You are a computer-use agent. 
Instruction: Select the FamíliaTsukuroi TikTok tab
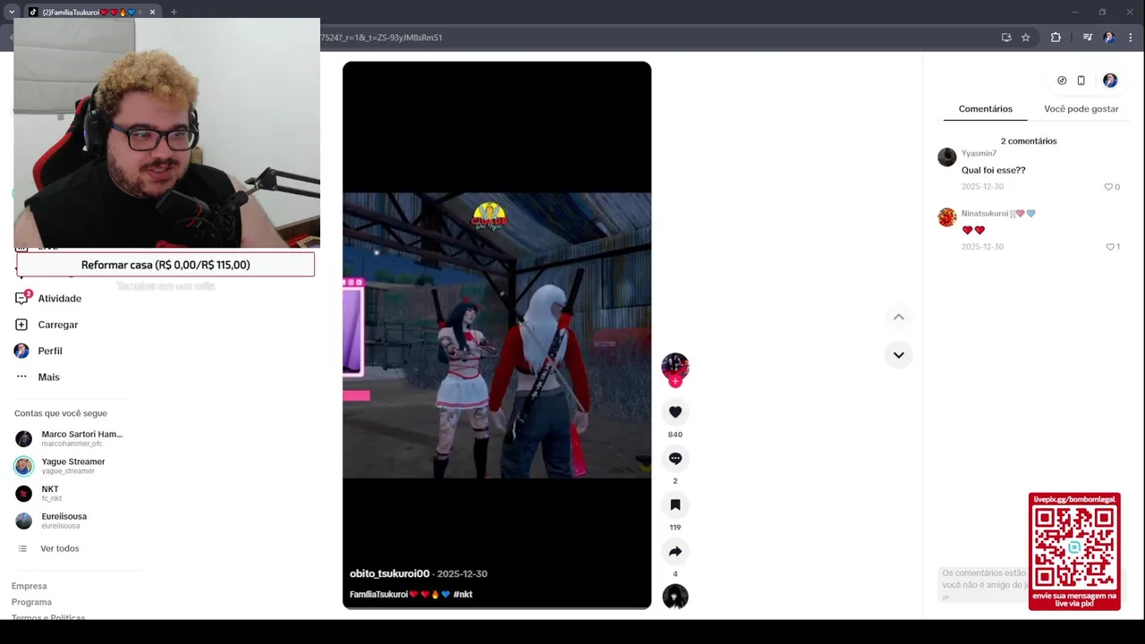91,12
